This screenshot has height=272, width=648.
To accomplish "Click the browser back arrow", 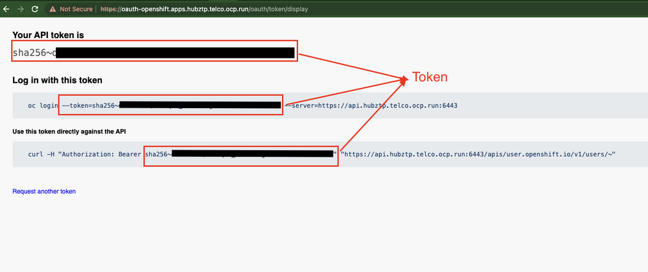I will tap(6, 10).
